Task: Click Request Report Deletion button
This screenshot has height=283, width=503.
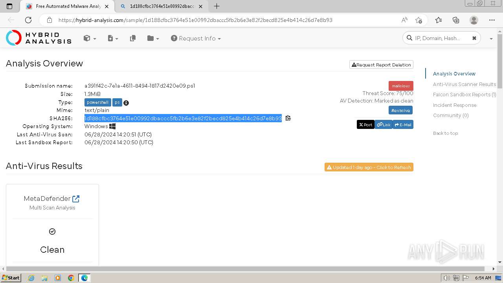Action: click(x=381, y=65)
